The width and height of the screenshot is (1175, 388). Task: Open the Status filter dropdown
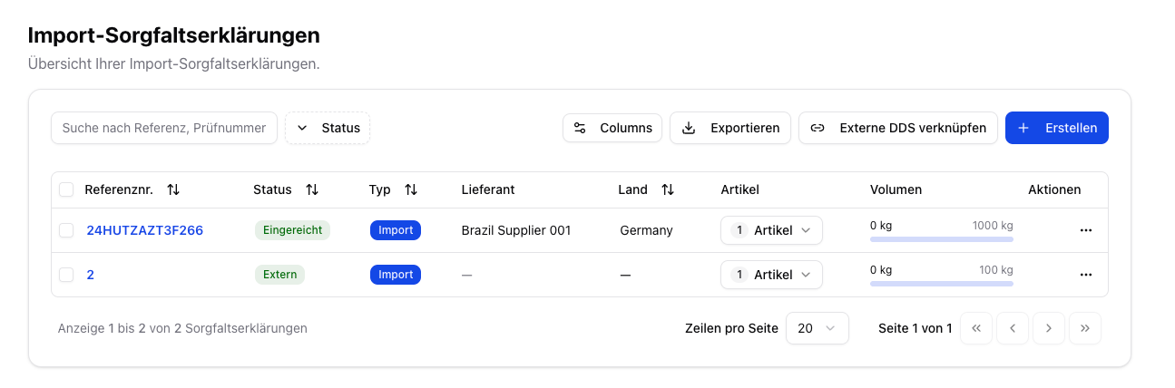(x=328, y=128)
